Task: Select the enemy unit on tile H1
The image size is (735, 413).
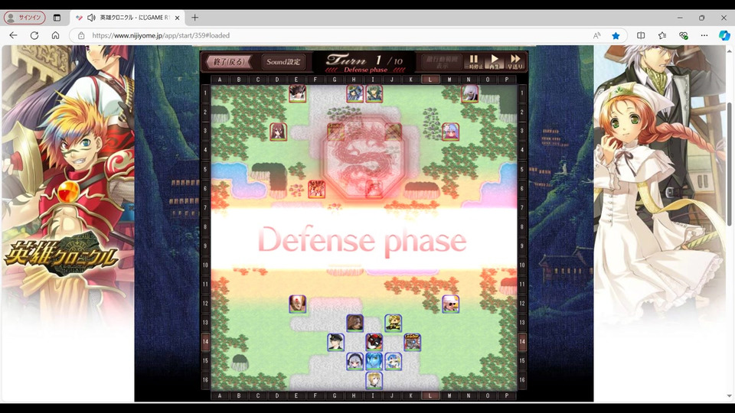Action: 354,93
